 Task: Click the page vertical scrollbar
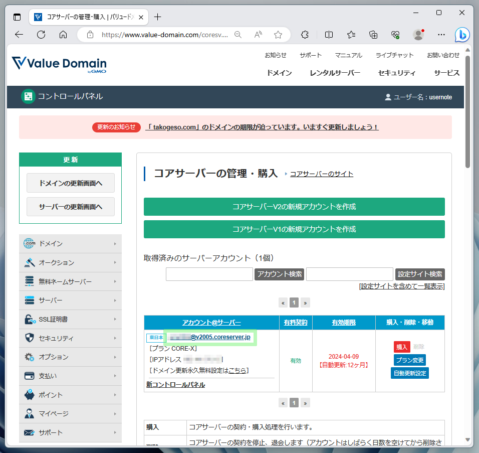(467, 112)
